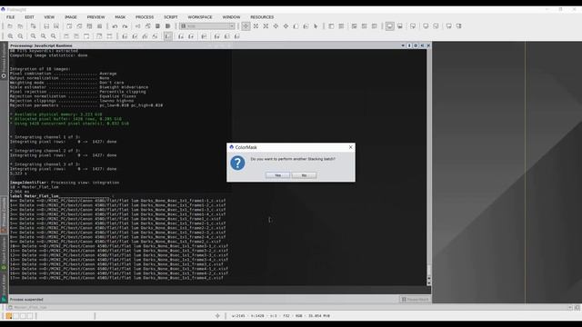Image resolution: width=582 pixels, height=327 pixels.
Task: Select the Process Console side tab
Action: point(4,214)
